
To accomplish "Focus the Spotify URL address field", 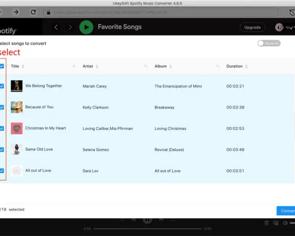I will (160, 12).
